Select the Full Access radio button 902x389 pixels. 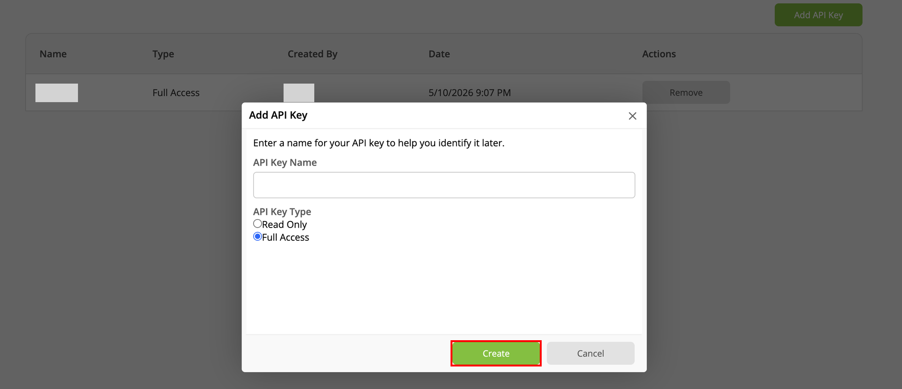[257, 236]
